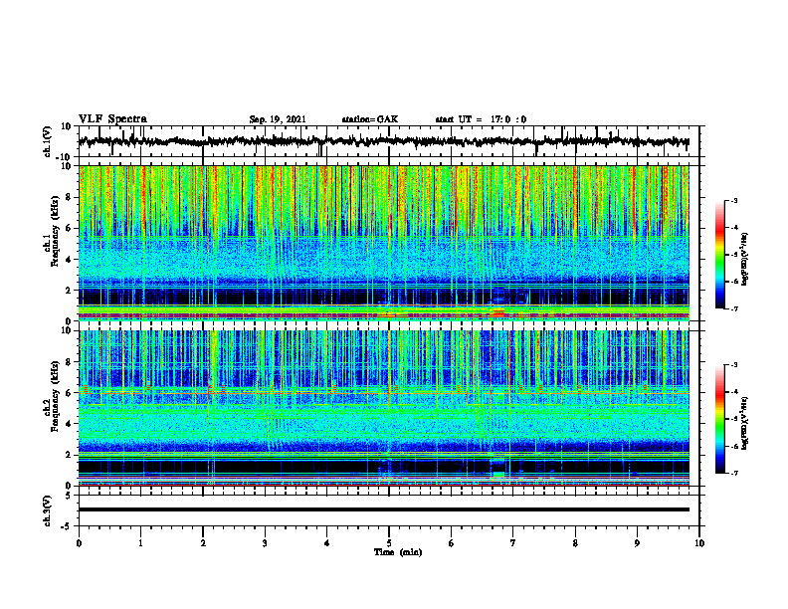This screenshot has height=609, width=788.
Task: Click the "4" kHz tick on ch.1 spectrogram
Action: tap(70, 260)
